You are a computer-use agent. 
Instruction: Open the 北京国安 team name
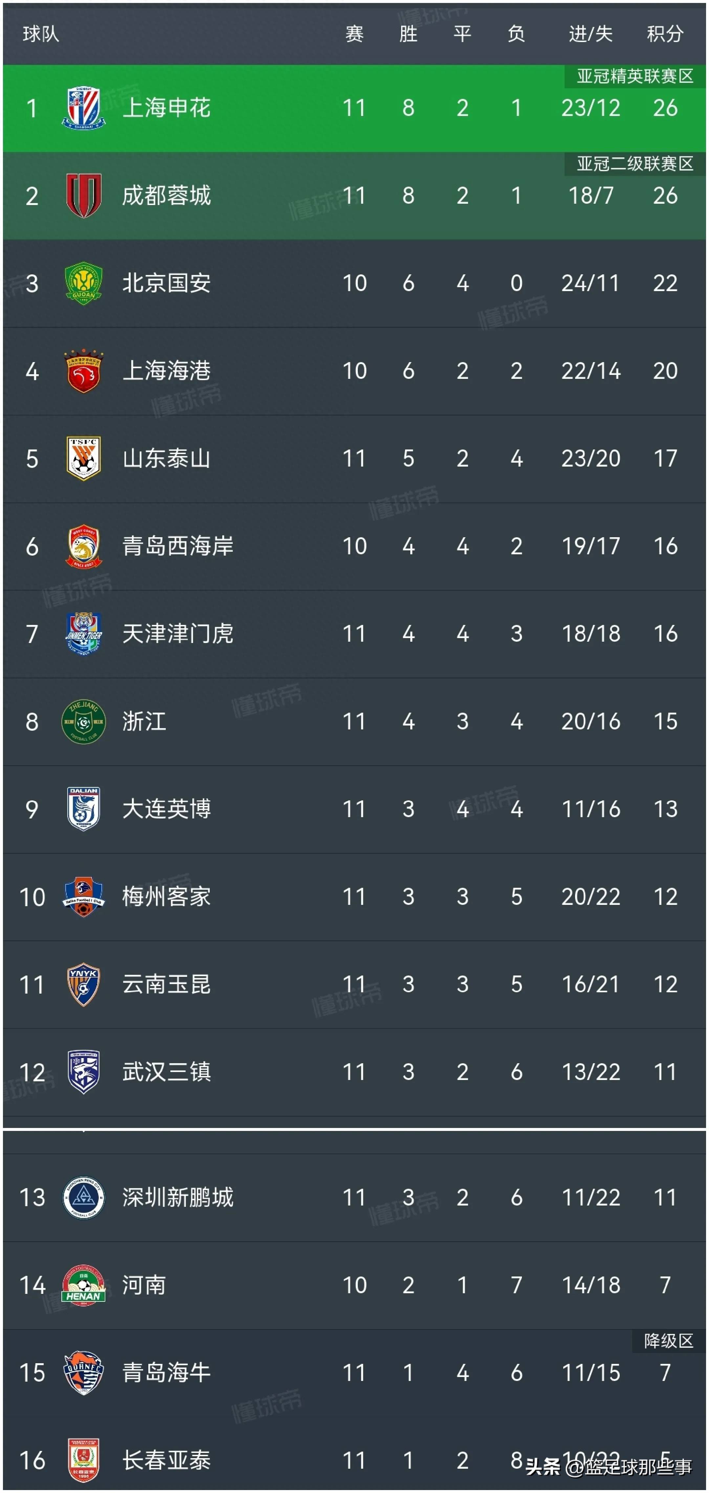click(x=166, y=284)
